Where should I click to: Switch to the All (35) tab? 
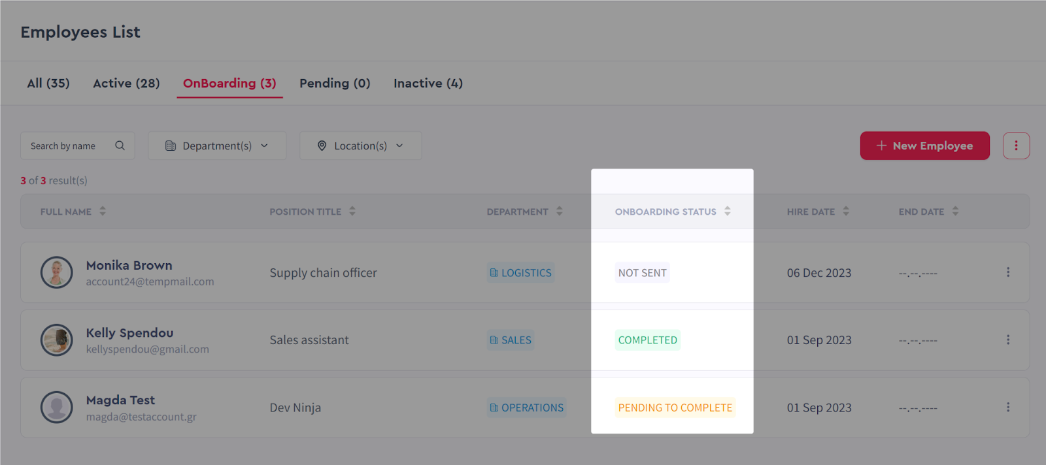pos(48,83)
